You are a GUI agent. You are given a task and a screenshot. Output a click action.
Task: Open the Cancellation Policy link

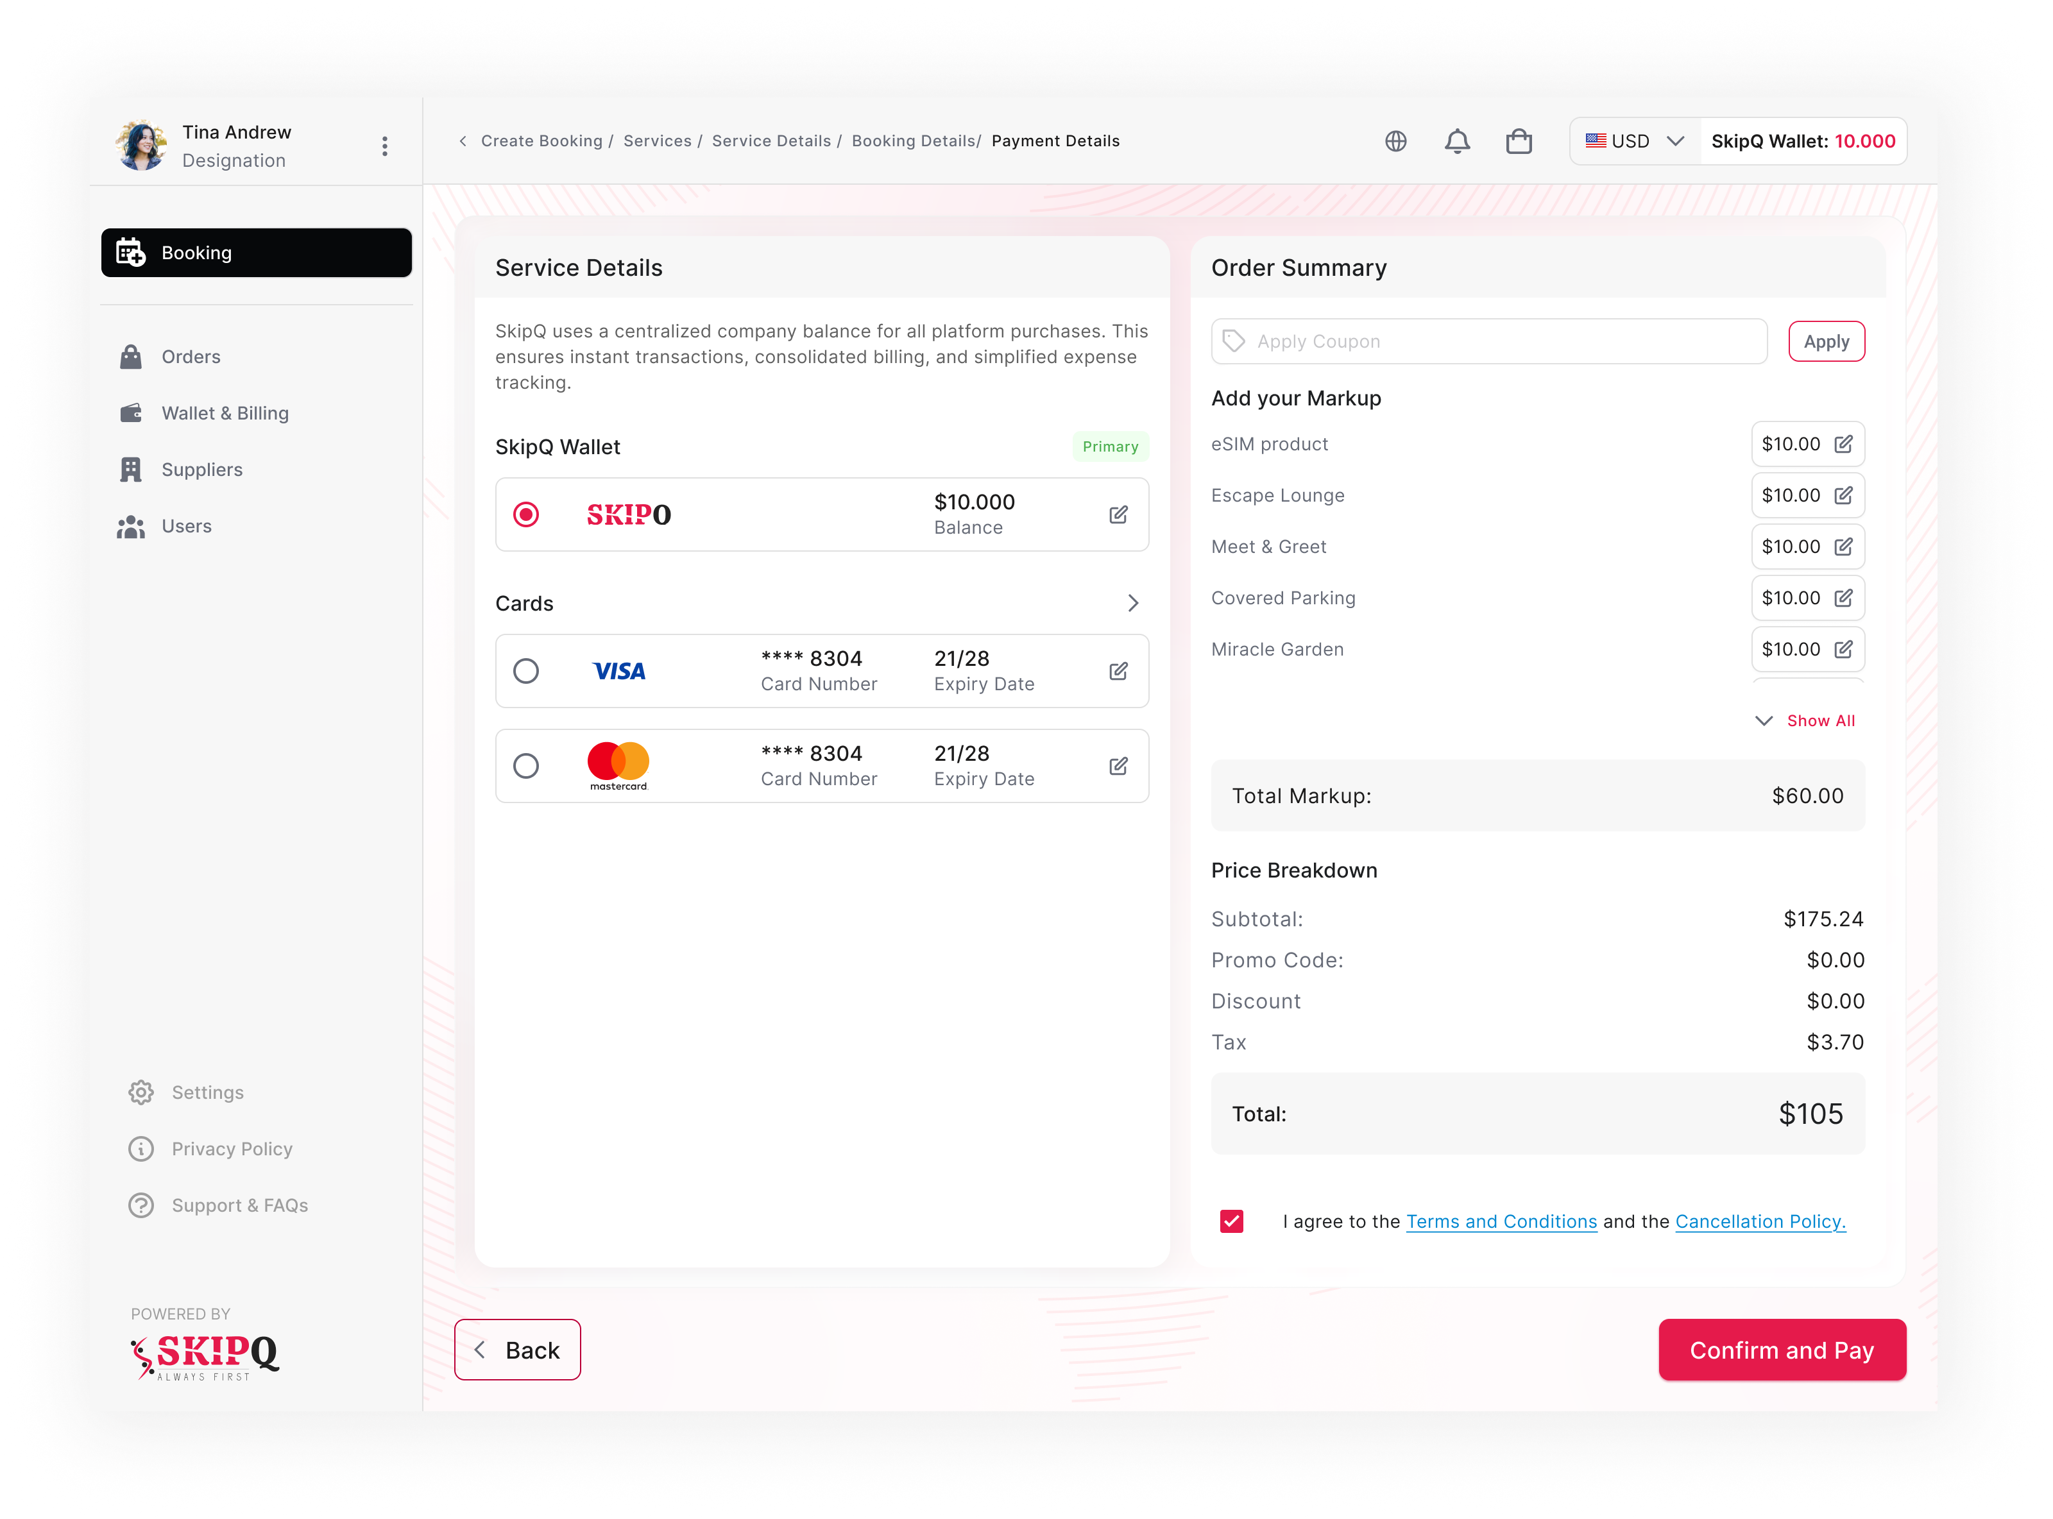pyautogui.click(x=1760, y=1221)
